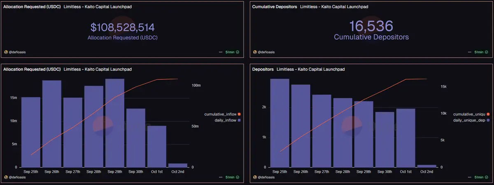
Task: Open the ellipsis menu on the Cumulative Depositors panel
Action: click(470, 52)
